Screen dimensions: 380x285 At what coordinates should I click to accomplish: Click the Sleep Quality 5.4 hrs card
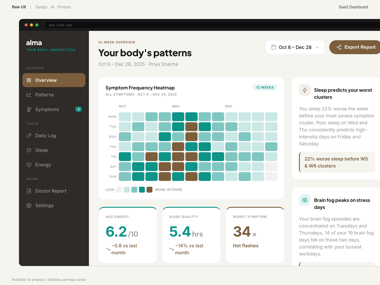(191, 235)
